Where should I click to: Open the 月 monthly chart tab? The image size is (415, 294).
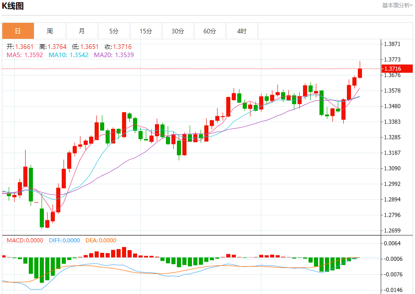click(x=82, y=31)
